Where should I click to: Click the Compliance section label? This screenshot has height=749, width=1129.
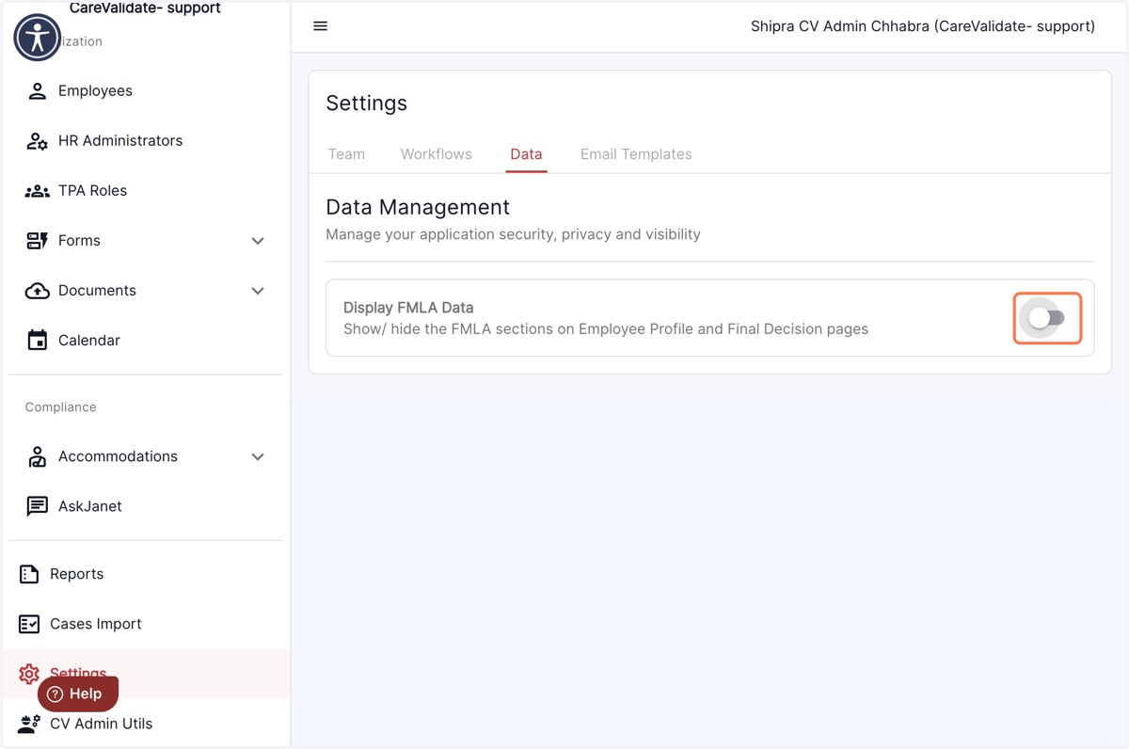(x=60, y=407)
